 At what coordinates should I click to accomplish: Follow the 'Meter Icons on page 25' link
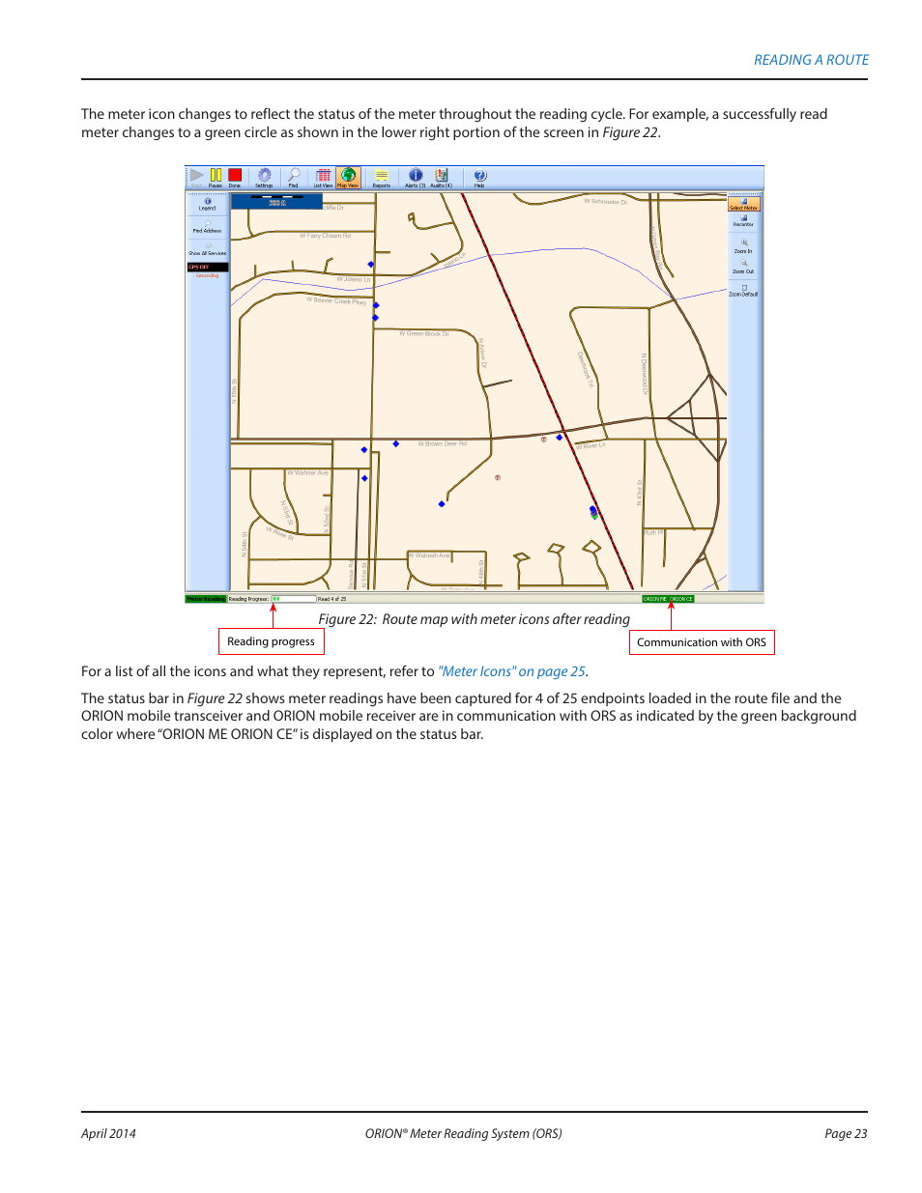[512, 671]
